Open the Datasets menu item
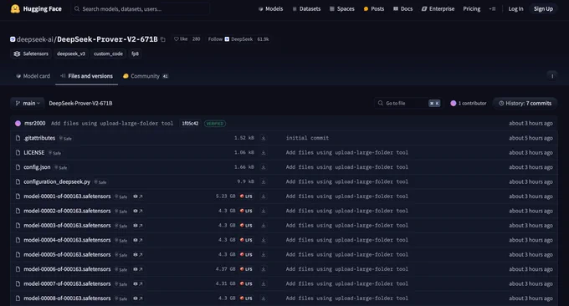 coord(306,8)
